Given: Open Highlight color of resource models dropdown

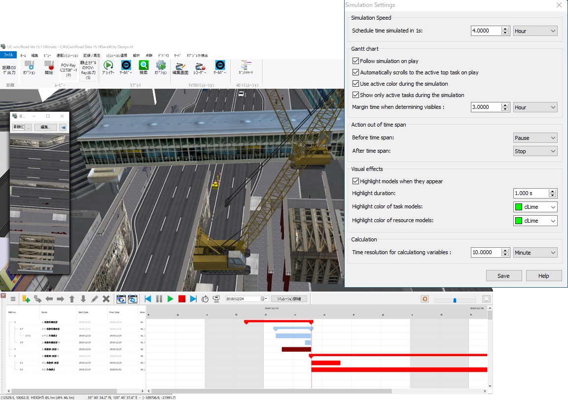Looking at the screenshot, I should click(535, 221).
